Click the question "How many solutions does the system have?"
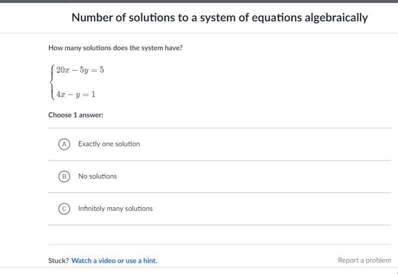This screenshot has width=398, height=274. (x=116, y=48)
